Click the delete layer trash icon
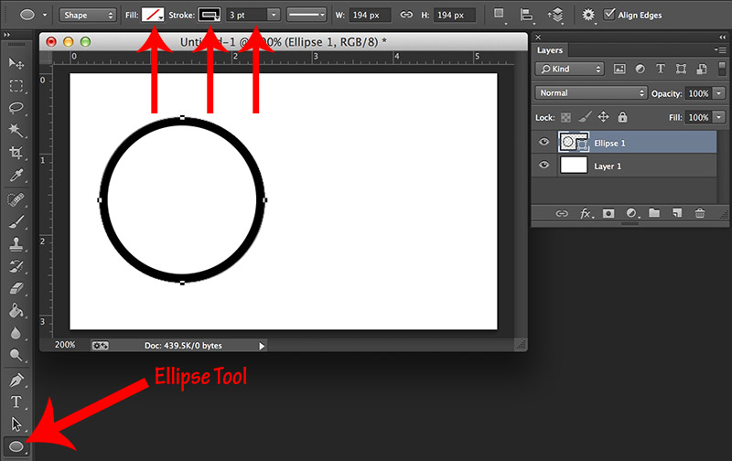This screenshot has width=732, height=461. (699, 212)
